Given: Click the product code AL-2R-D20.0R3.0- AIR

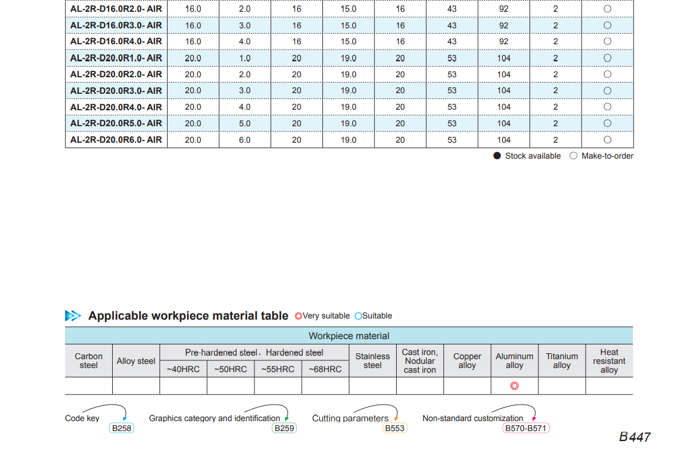Looking at the screenshot, I should pos(116,90).
